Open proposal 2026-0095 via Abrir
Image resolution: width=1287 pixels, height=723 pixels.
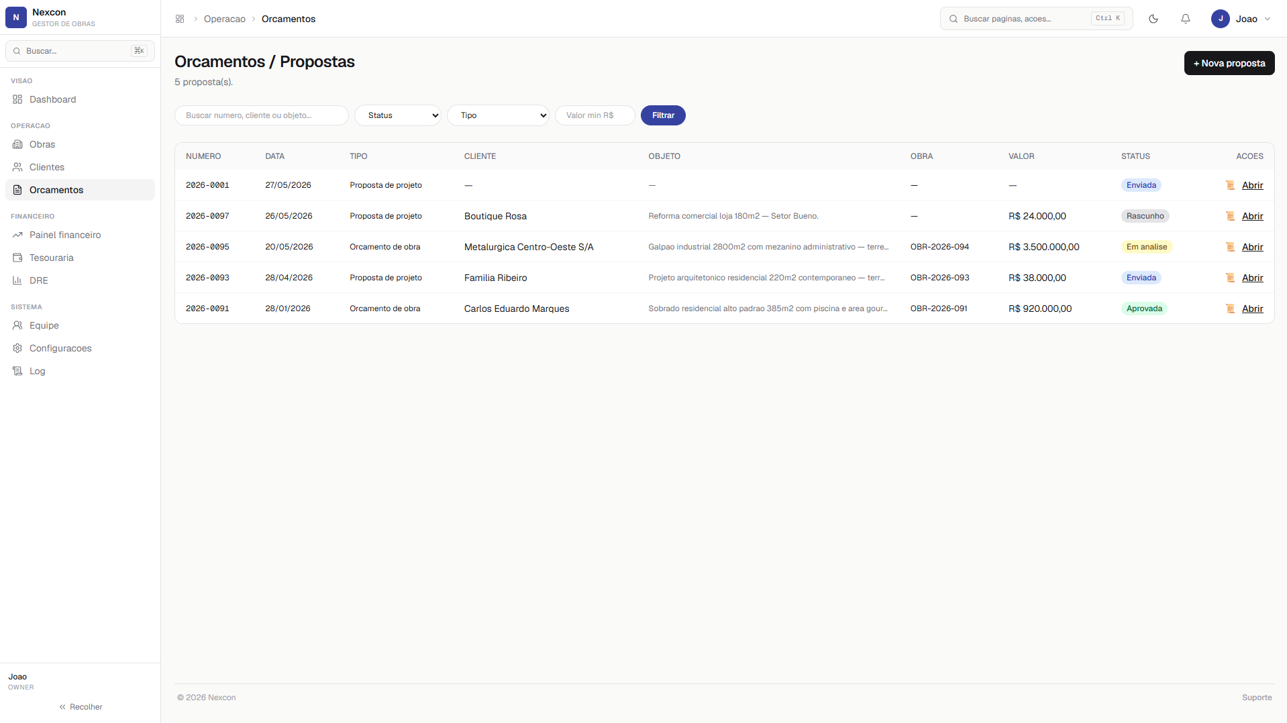tap(1252, 247)
